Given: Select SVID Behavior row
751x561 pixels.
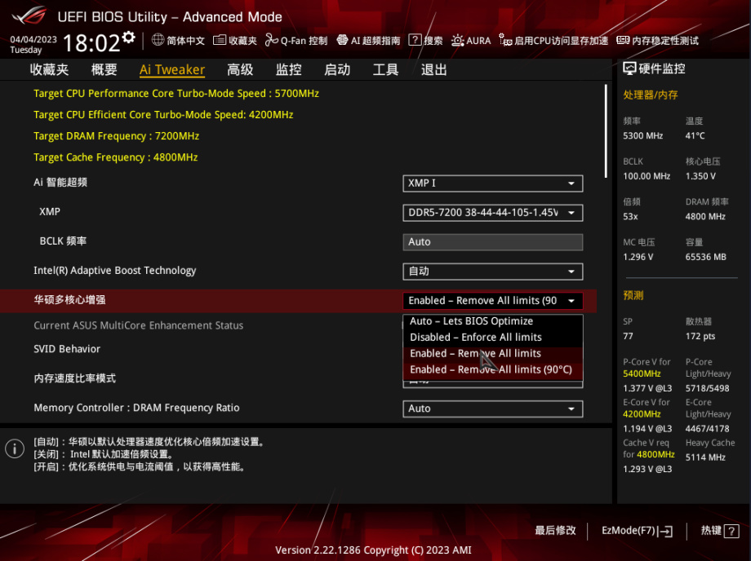Looking at the screenshot, I should pos(67,349).
